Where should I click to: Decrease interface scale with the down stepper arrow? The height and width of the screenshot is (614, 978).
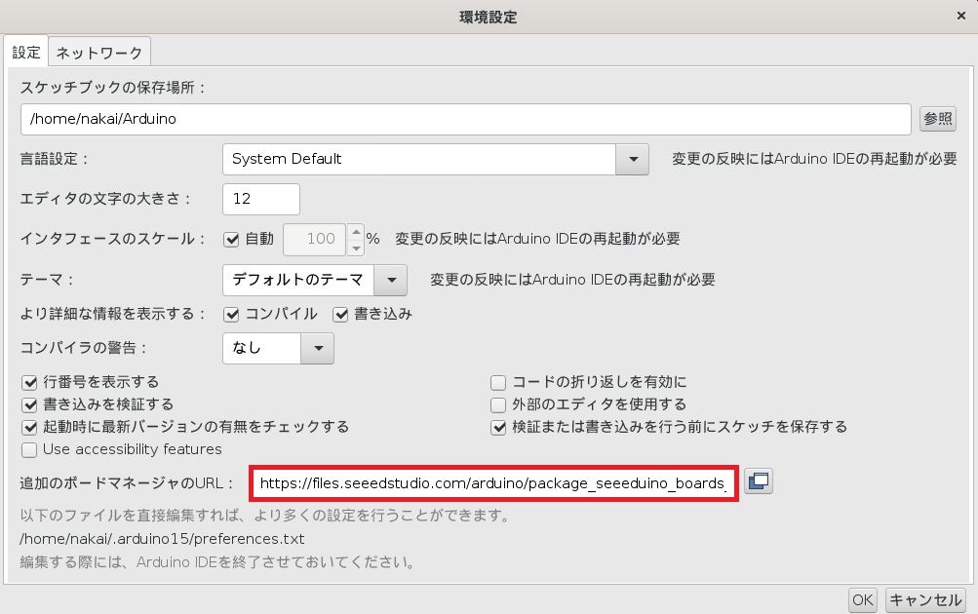[x=356, y=248]
